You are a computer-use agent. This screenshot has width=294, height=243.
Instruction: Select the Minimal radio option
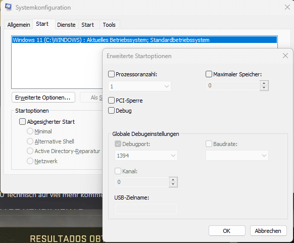click(x=30, y=131)
